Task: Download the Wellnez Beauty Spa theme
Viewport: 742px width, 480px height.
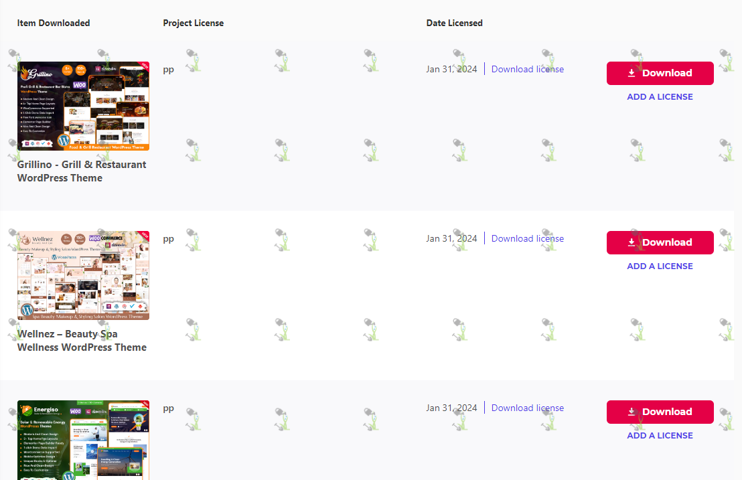Action: pos(660,242)
